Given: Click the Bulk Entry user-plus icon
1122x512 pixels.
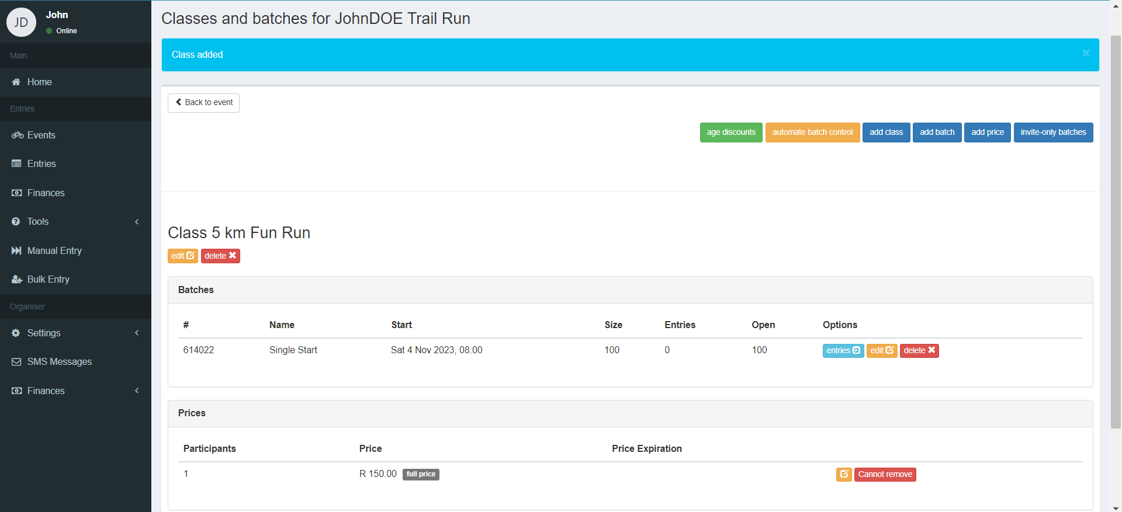Looking at the screenshot, I should 17,280.
